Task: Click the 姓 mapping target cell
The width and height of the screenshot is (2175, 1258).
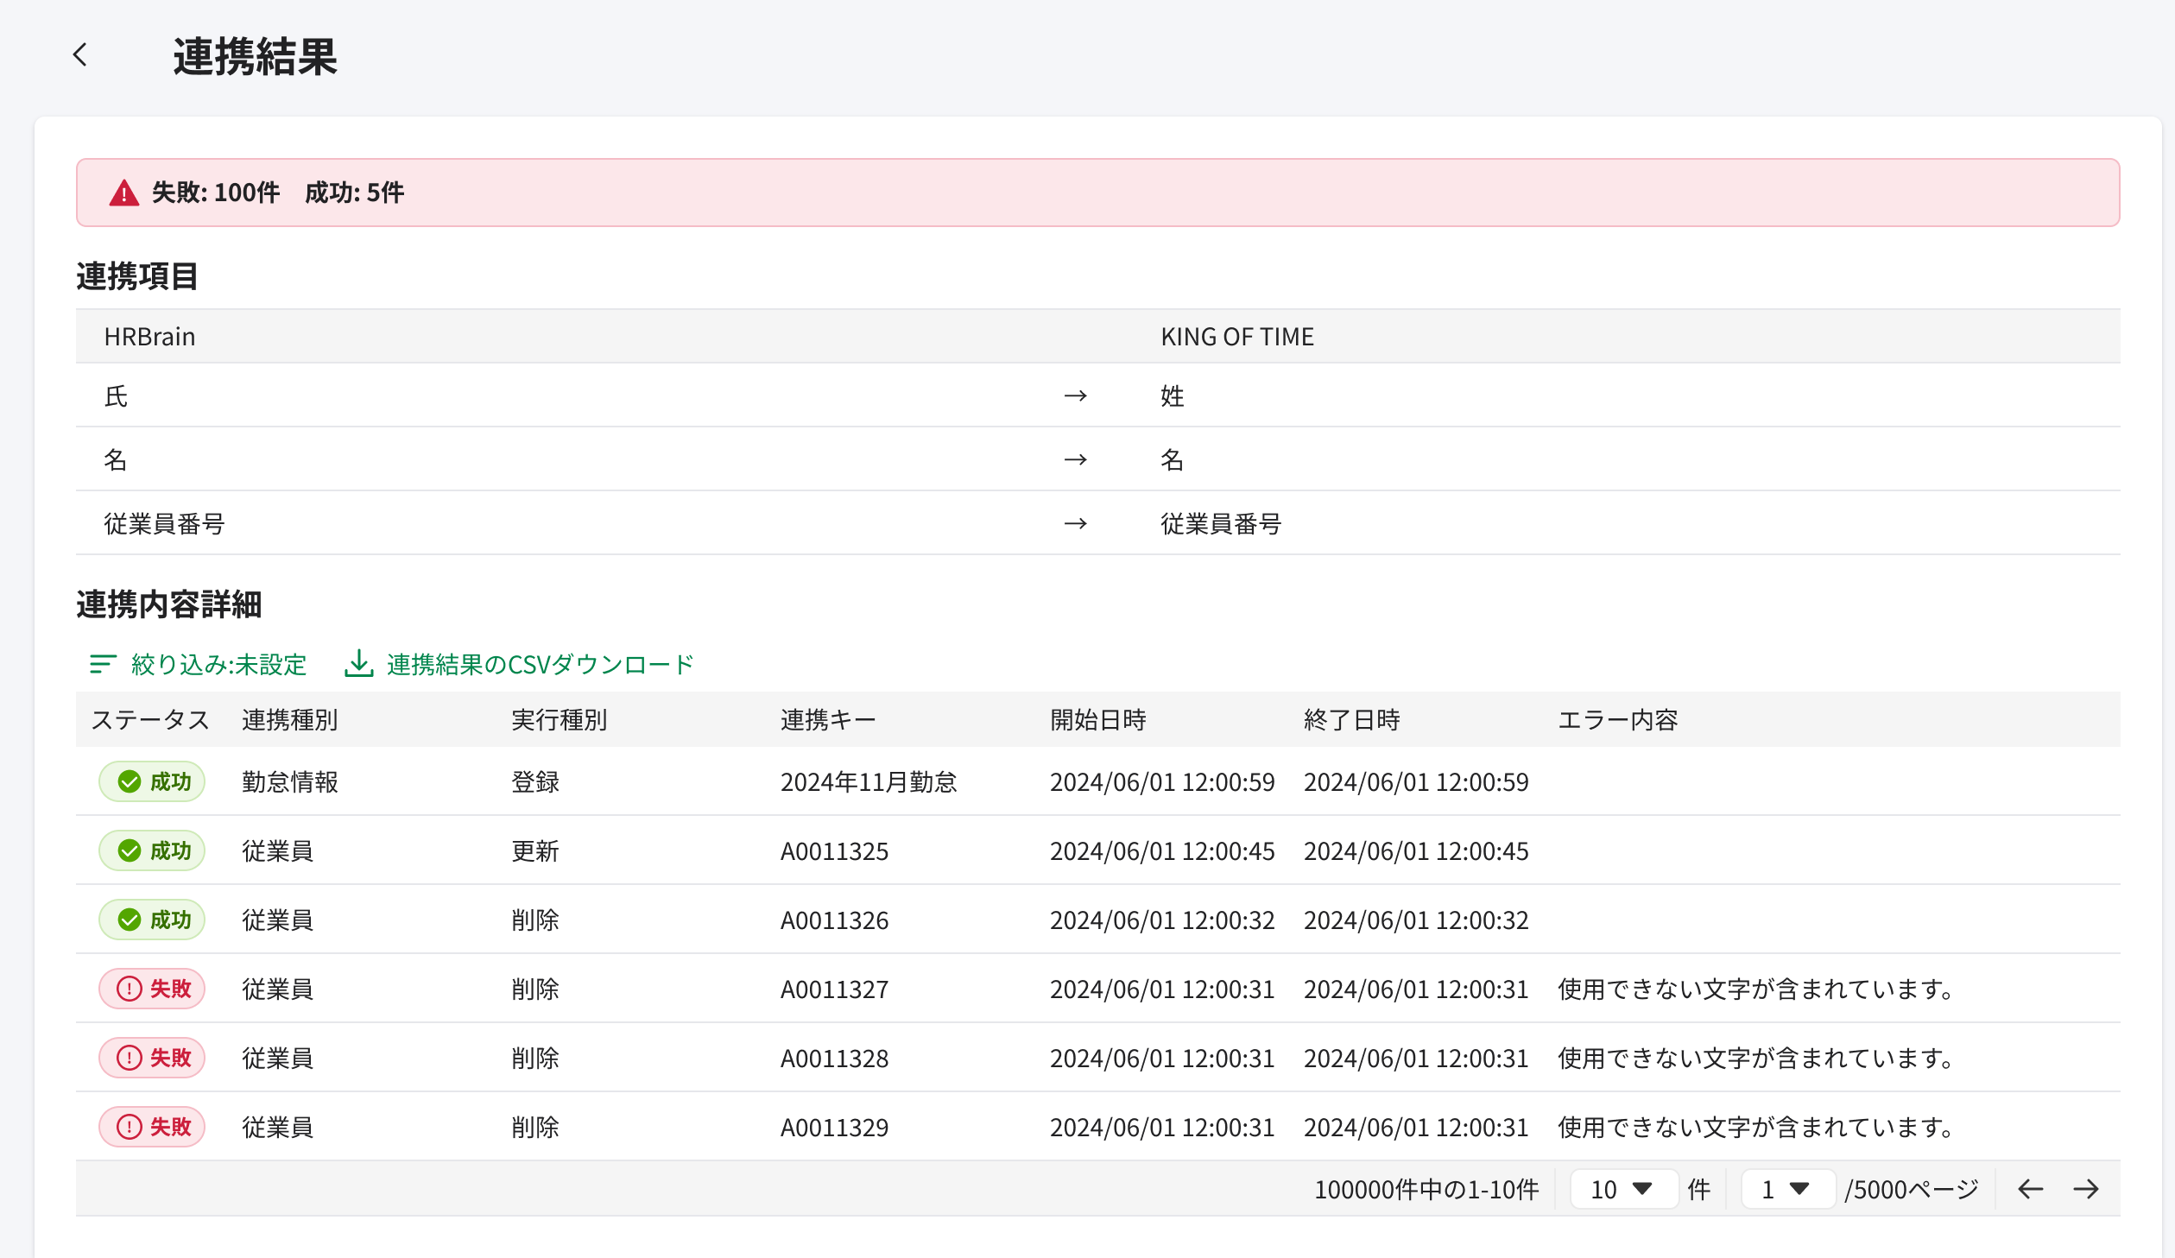Action: pos(1173,396)
